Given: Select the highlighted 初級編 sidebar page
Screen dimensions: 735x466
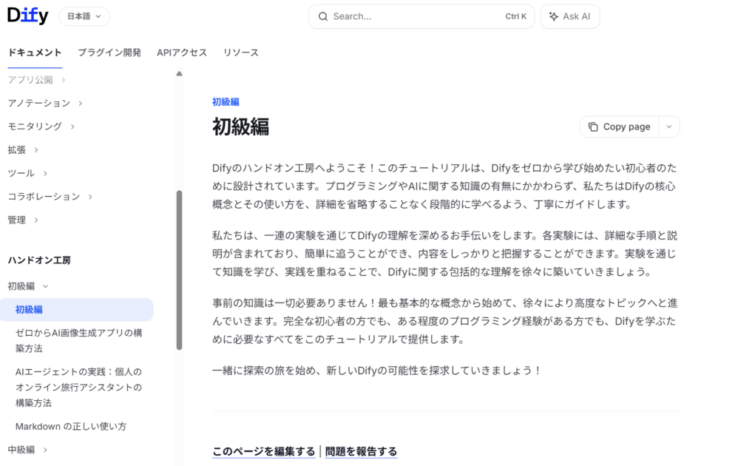Looking at the screenshot, I should tap(77, 310).
